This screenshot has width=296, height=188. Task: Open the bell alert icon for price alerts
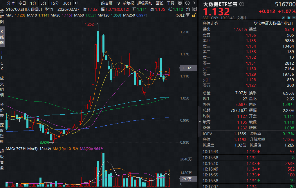289,17
